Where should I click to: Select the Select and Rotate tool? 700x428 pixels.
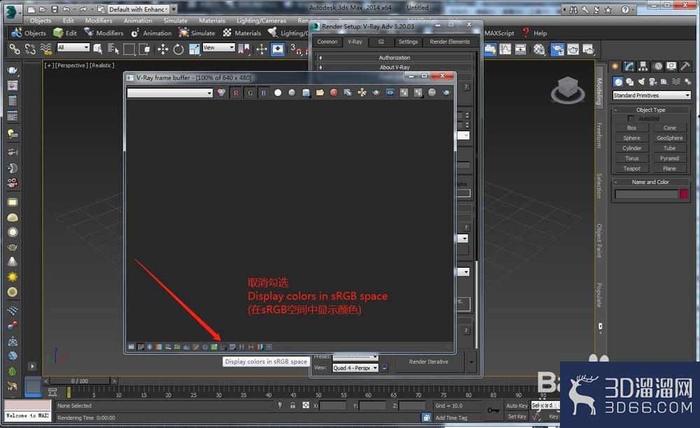(x=178, y=50)
